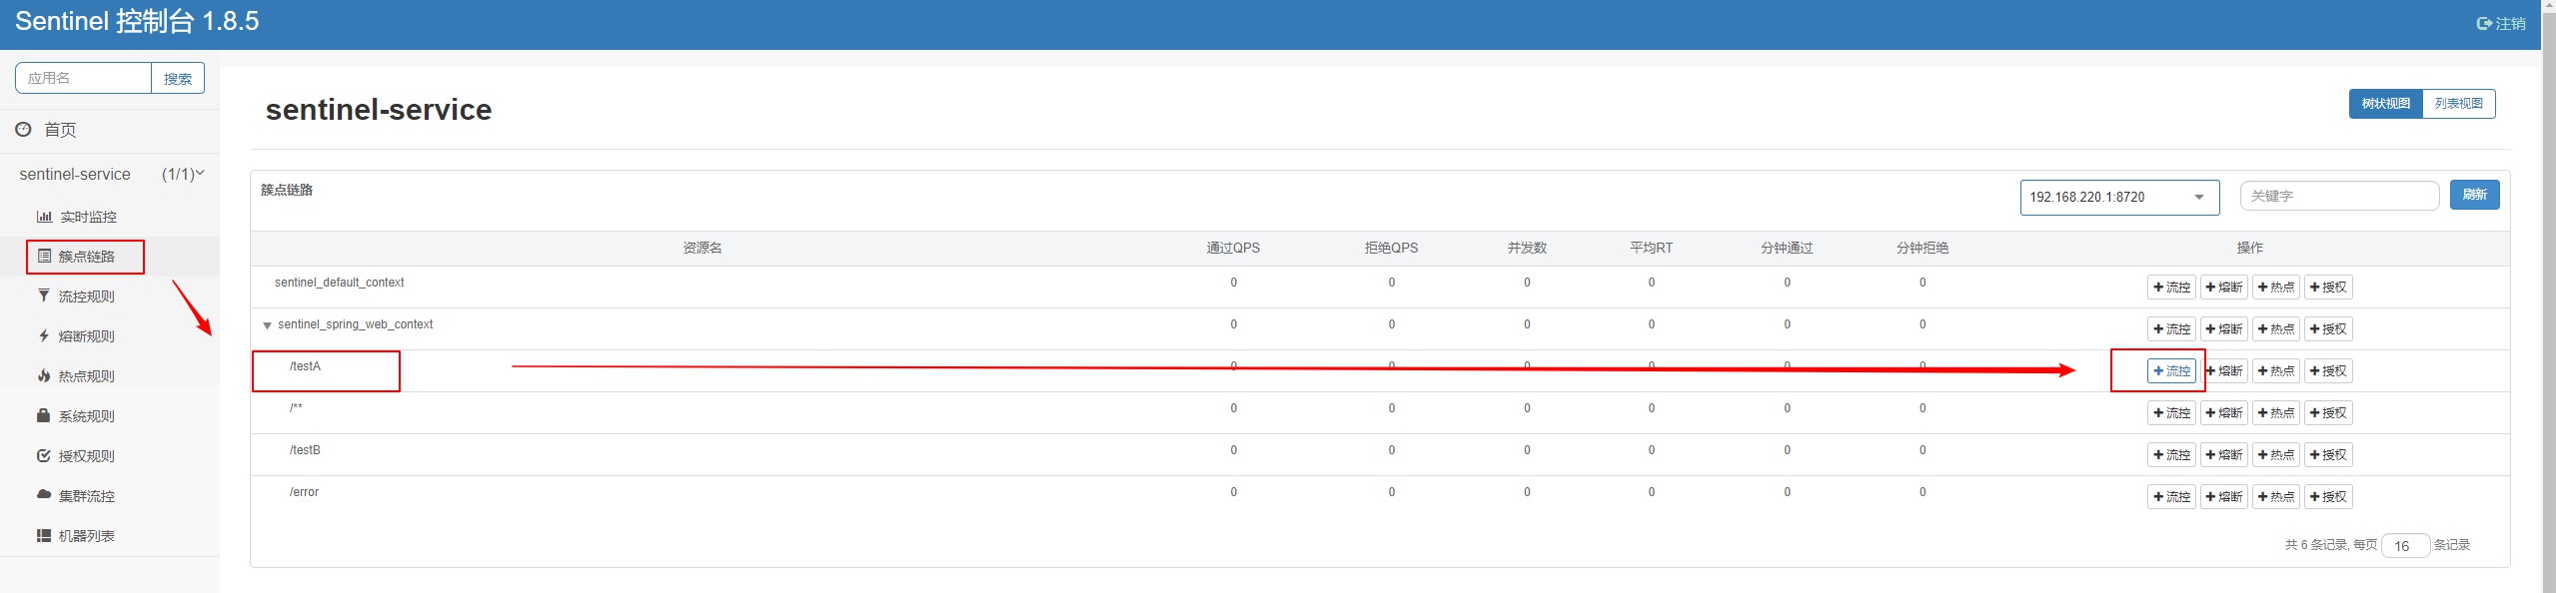
Task: Add 热点 rule for sentinel_spring_web_context
Action: coord(2275,329)
